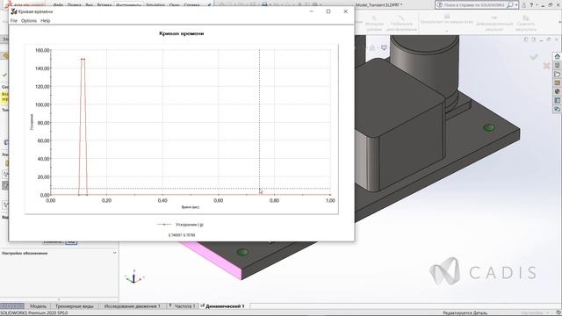Switch to the Модель tab

38,306
